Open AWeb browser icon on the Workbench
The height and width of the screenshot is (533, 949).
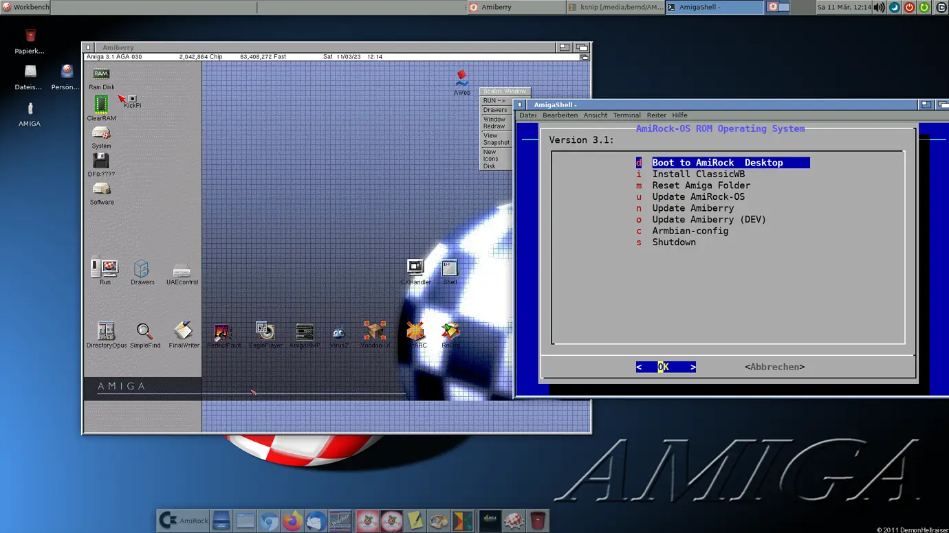pos(461,79)
